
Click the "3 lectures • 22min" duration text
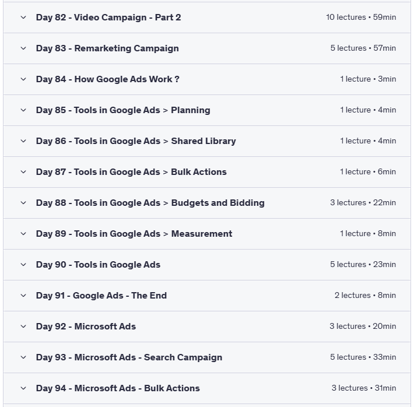(x=363, y=203)
